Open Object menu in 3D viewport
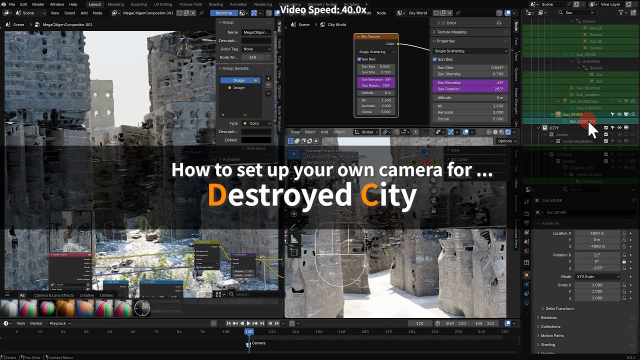640x360 pixels. [x=339, y=132]
